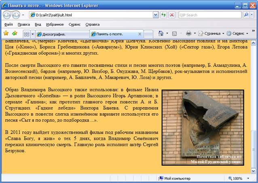
Task: Close the Память о поэте tab
Action: pos(140,34)
